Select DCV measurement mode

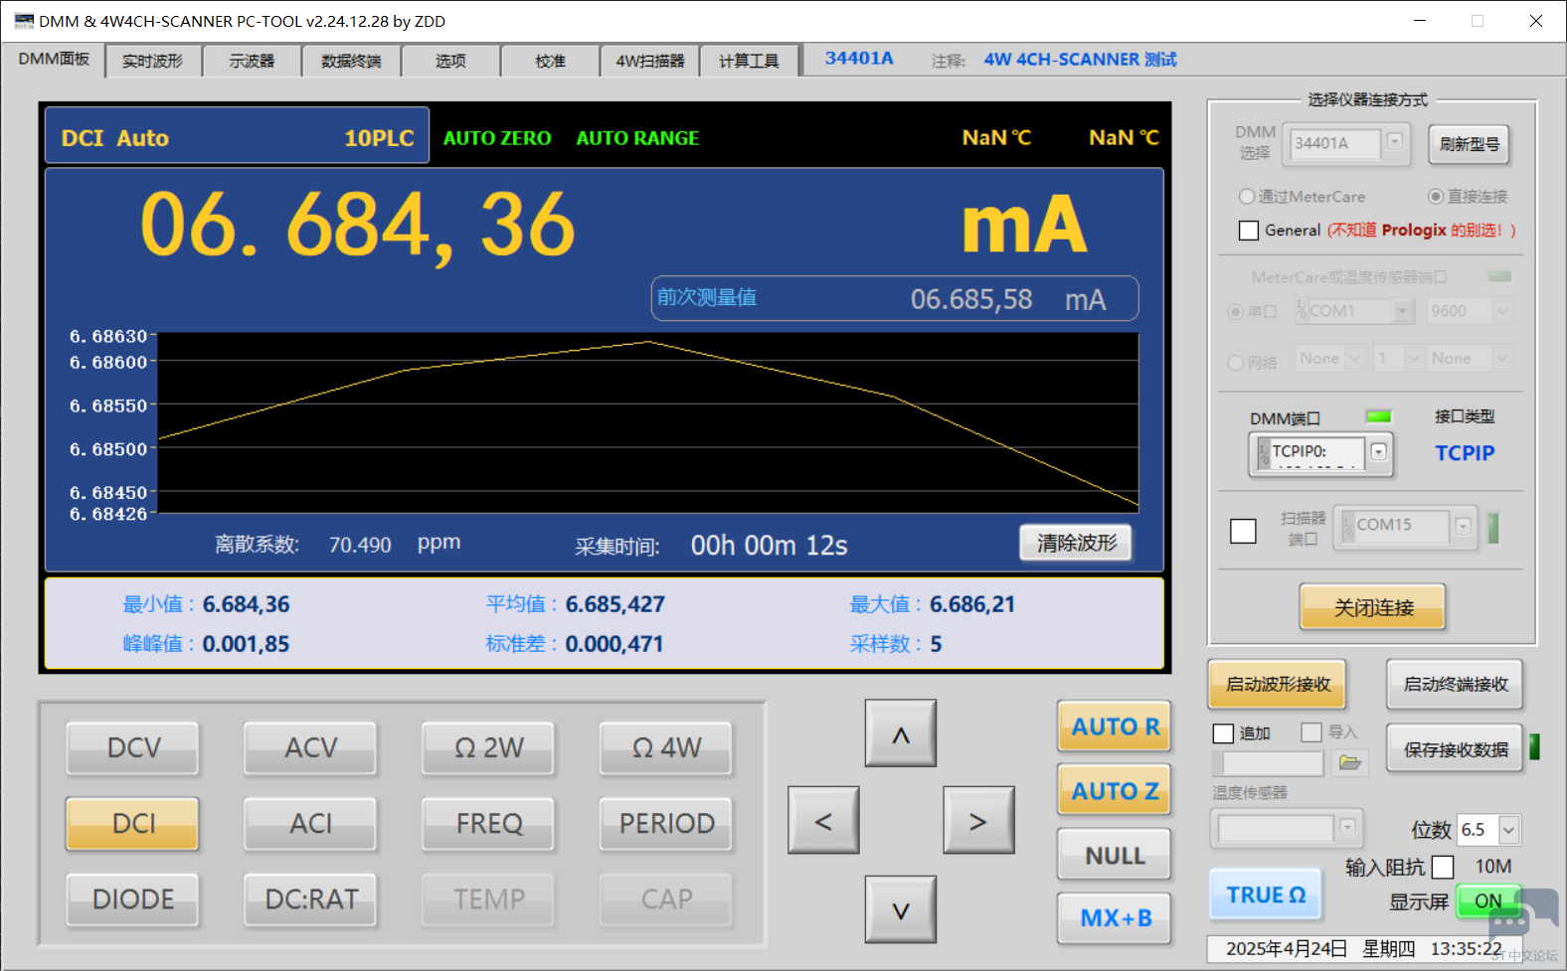tap(133, 747)
